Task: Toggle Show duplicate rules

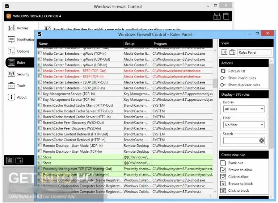Action: [x=240, y=85]
